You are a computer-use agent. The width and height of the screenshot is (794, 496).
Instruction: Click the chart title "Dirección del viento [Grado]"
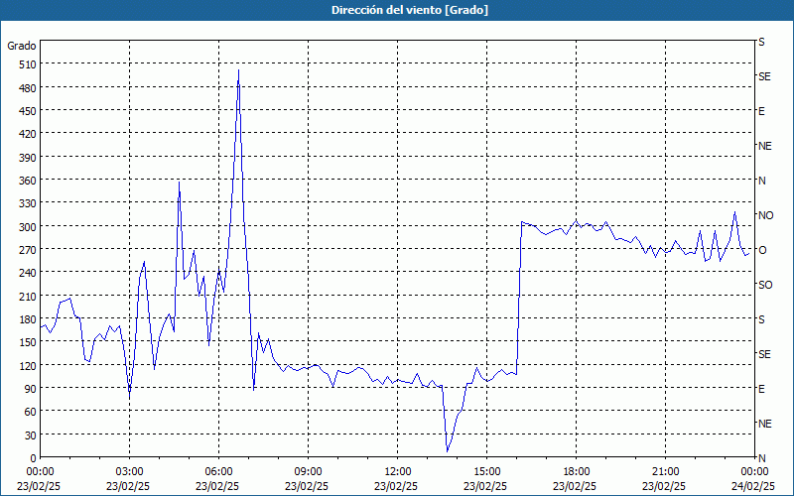396,10
